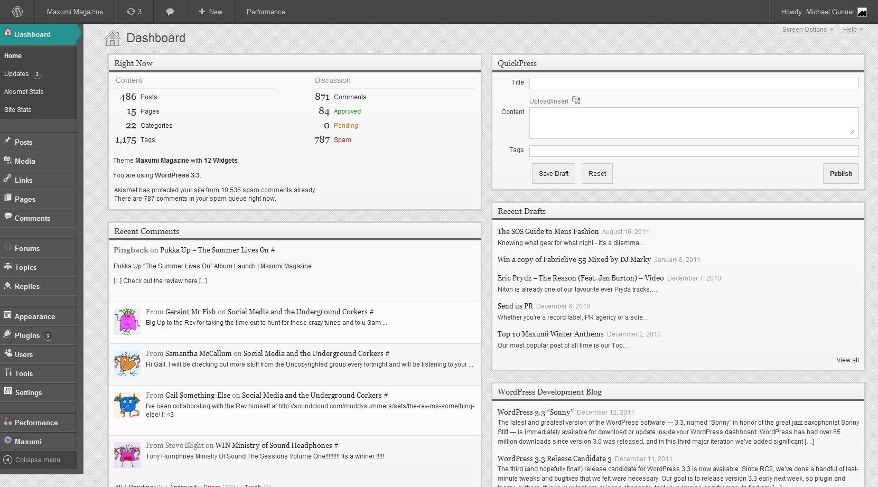This screenshot has height=487, width=878.
Task: Open Performance in the admin bar
Action: coord(266,12)
